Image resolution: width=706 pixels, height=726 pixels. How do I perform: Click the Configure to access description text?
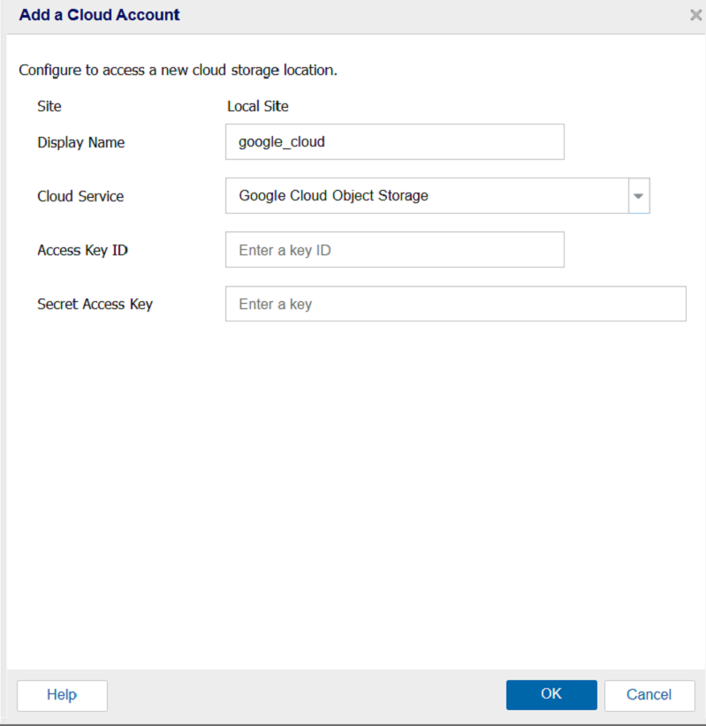(x=178, y=70)
